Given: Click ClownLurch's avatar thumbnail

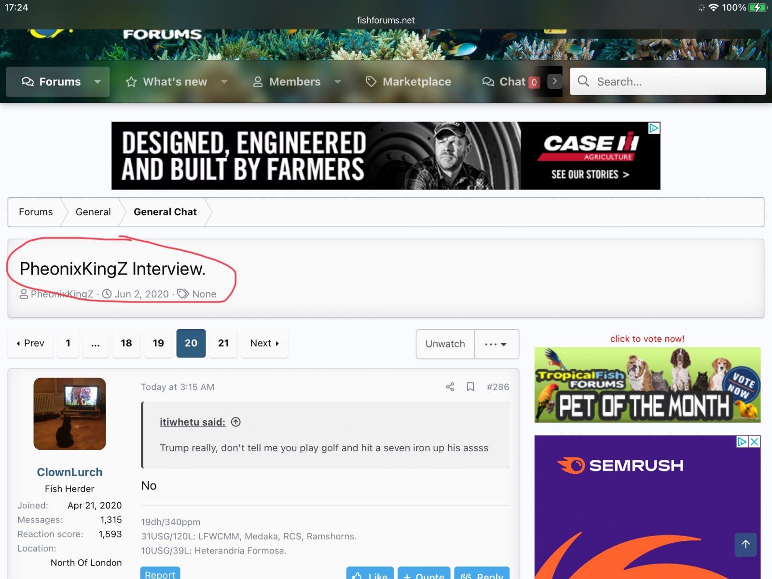Looking at the screenshot, I should coord(69,414).
